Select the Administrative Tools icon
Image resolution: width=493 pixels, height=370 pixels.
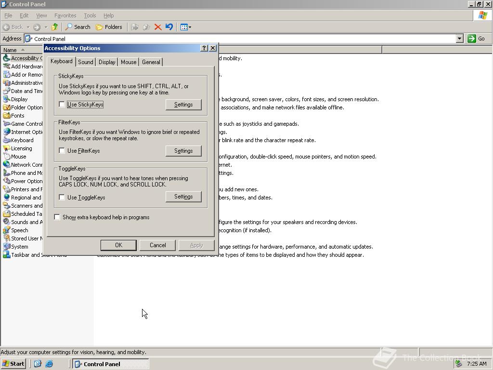tap(7, 83)
